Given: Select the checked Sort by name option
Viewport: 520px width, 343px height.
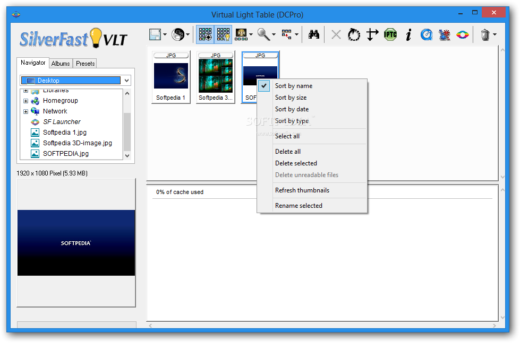Looking at the screenshot, I should pyautogui.click(x=293, y=86).
